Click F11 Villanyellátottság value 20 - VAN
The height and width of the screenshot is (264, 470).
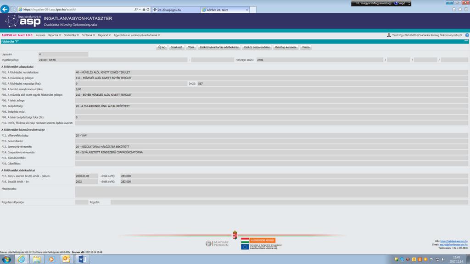point(272,135)
